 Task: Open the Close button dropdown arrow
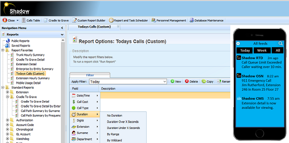(x=18, y=20)
